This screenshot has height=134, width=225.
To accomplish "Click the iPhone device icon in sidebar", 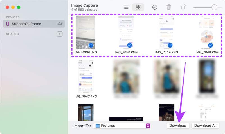I will (x=8, y=24).
